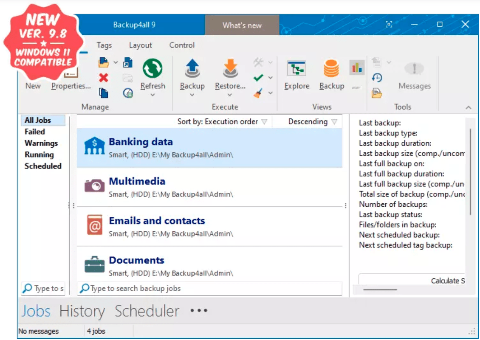This screenshot has height=340, width=480.
Task: Click the magnifier icon in backup jobs search
Action: [x=85, y=288]
